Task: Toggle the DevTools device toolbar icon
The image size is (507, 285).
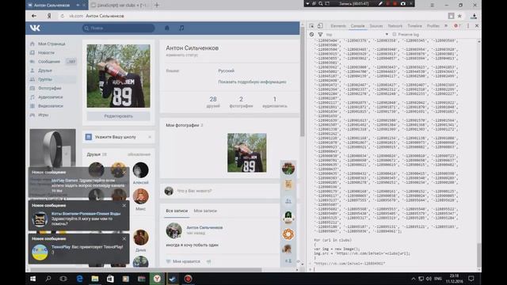Action: [320, 25]
